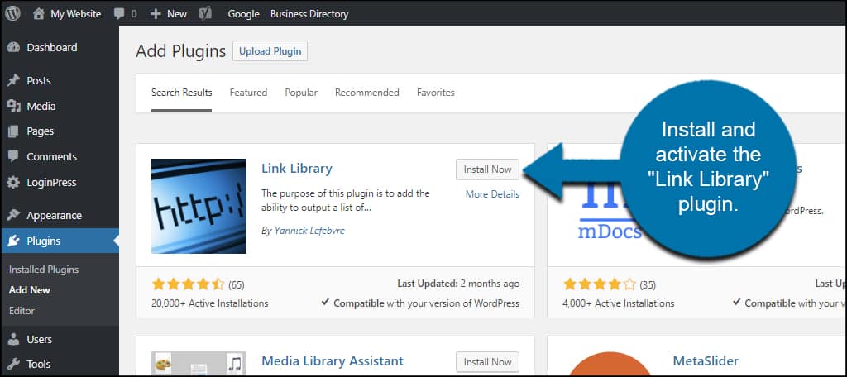Open Media Library Assistant title link
The height and width of the screenshot is (377, 847).
pyautogui.click(x=333, y=360)
